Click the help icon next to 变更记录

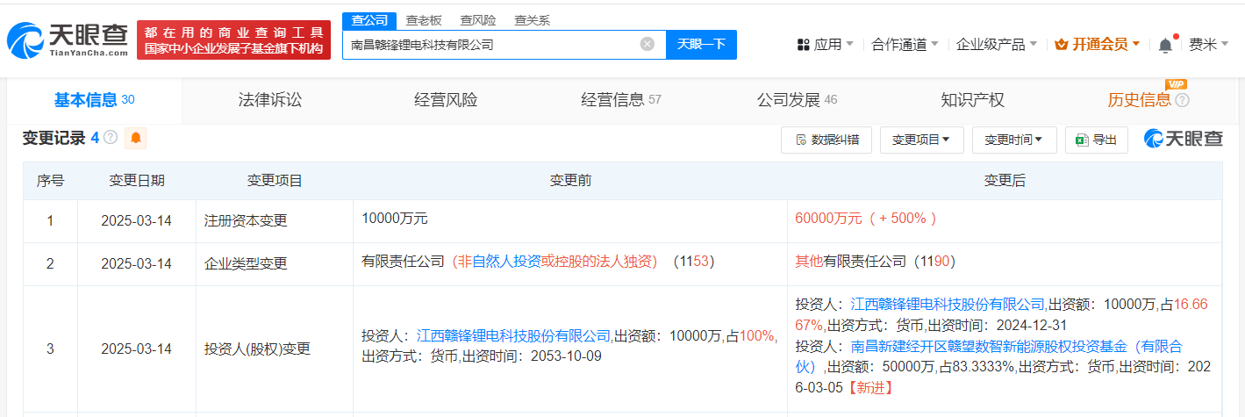[110, 138]
